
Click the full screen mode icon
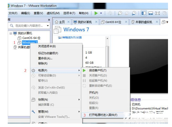[158, 13]
